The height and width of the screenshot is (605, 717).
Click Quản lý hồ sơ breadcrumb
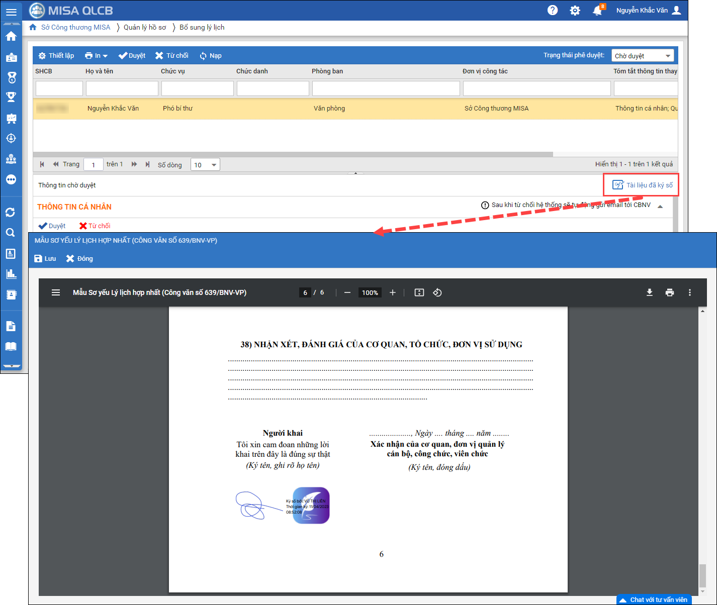[x=145, y=27]
